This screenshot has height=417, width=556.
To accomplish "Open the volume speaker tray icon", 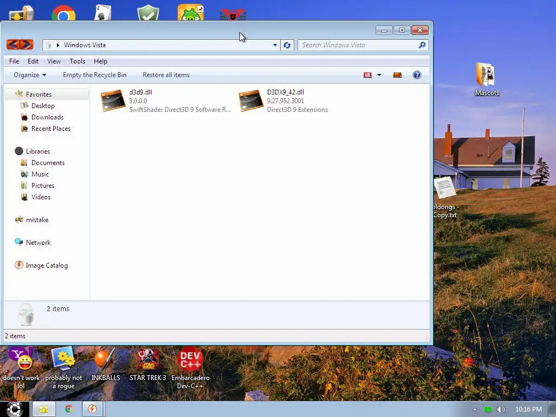I will coord(501,409).
